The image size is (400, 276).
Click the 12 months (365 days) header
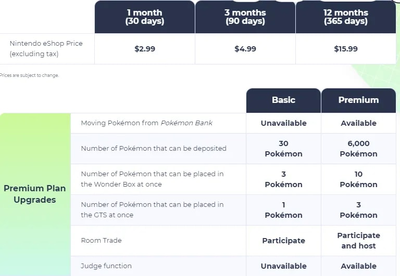[346, 17]
